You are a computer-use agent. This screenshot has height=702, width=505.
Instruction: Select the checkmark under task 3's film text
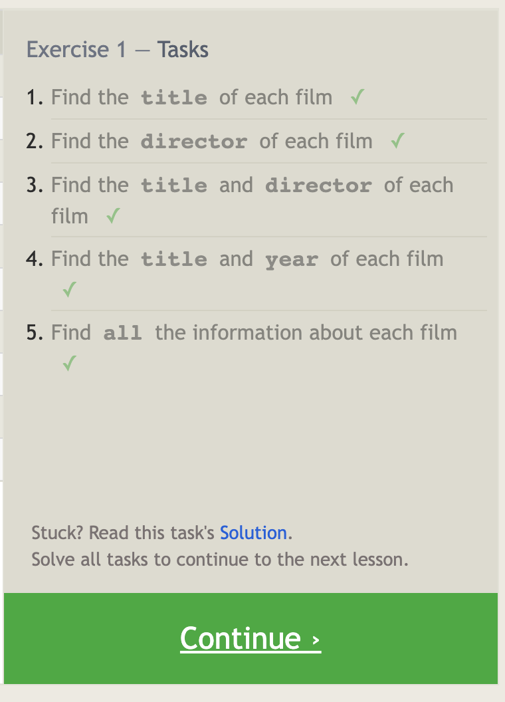pyautogui.click(x=113, y=215)
